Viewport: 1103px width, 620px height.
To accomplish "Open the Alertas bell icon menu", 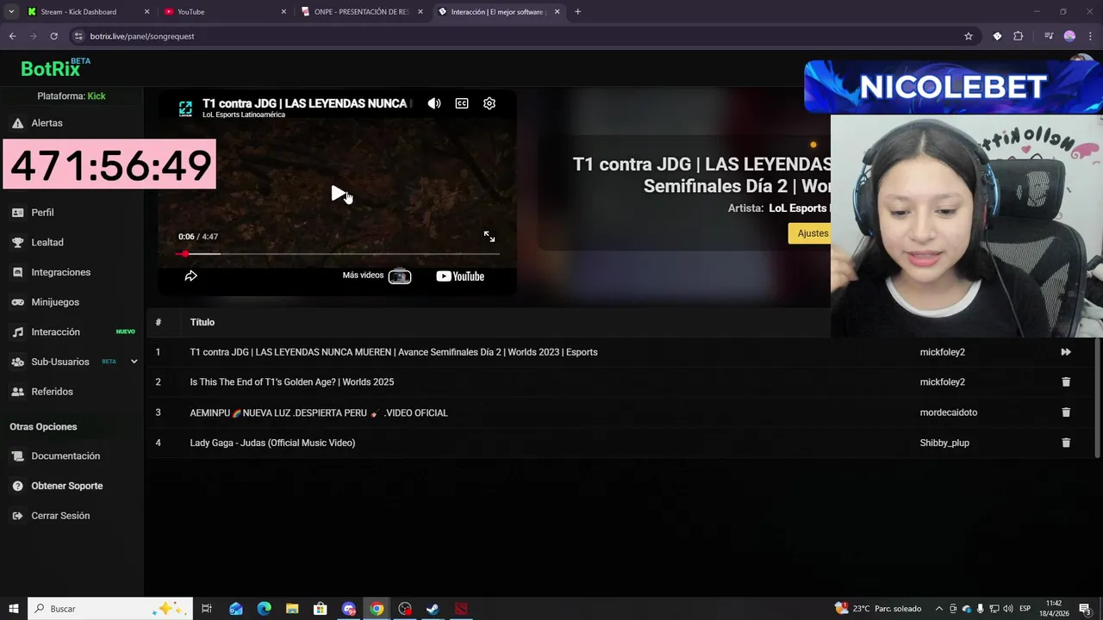I will (x=17, y=123).
